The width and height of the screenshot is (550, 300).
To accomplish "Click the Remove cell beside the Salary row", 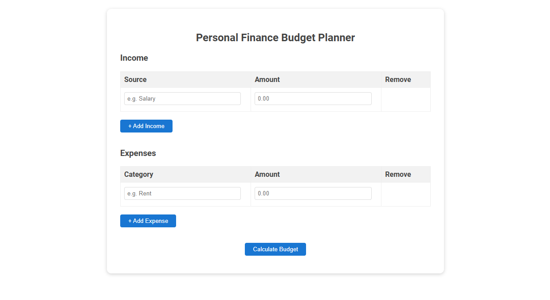I will point(405,98).
